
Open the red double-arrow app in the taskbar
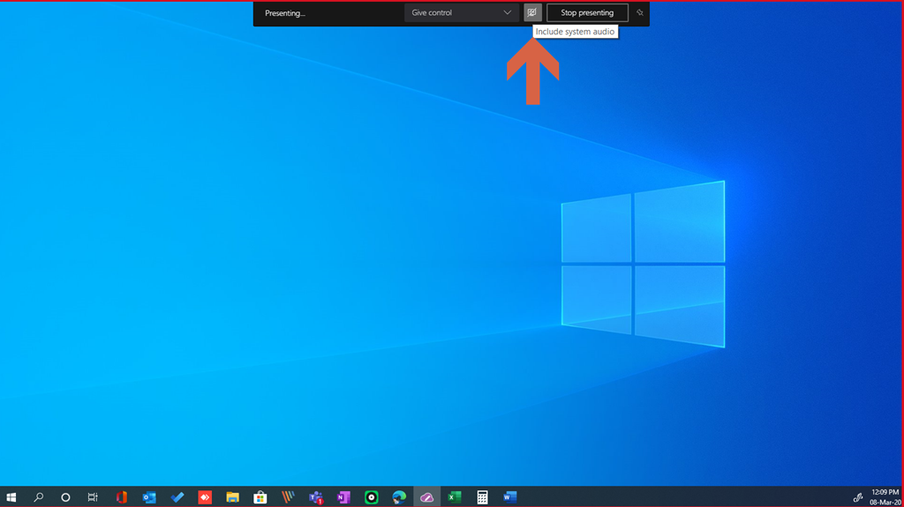(x=205, y=496)
